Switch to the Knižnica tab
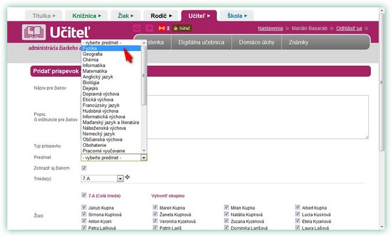 [86, 16]
